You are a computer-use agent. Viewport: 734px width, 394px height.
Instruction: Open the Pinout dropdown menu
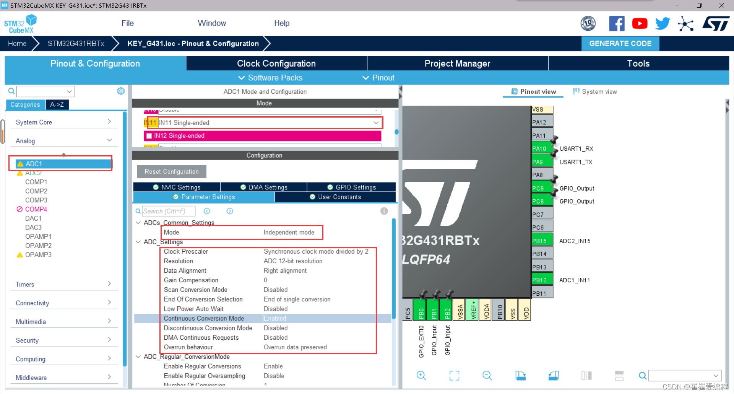378,78
